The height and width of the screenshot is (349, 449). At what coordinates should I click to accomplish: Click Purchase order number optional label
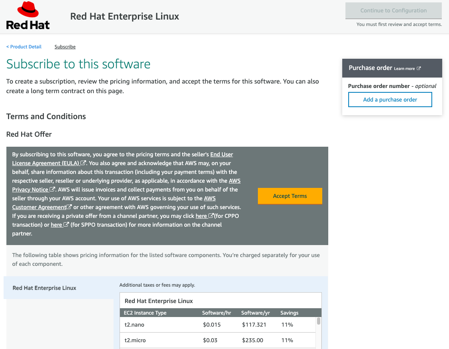[x=392, y=86]
